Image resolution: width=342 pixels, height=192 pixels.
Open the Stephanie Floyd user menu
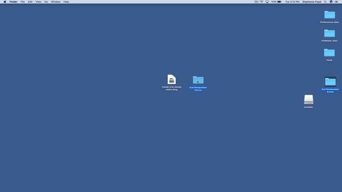tap(312, 2)
